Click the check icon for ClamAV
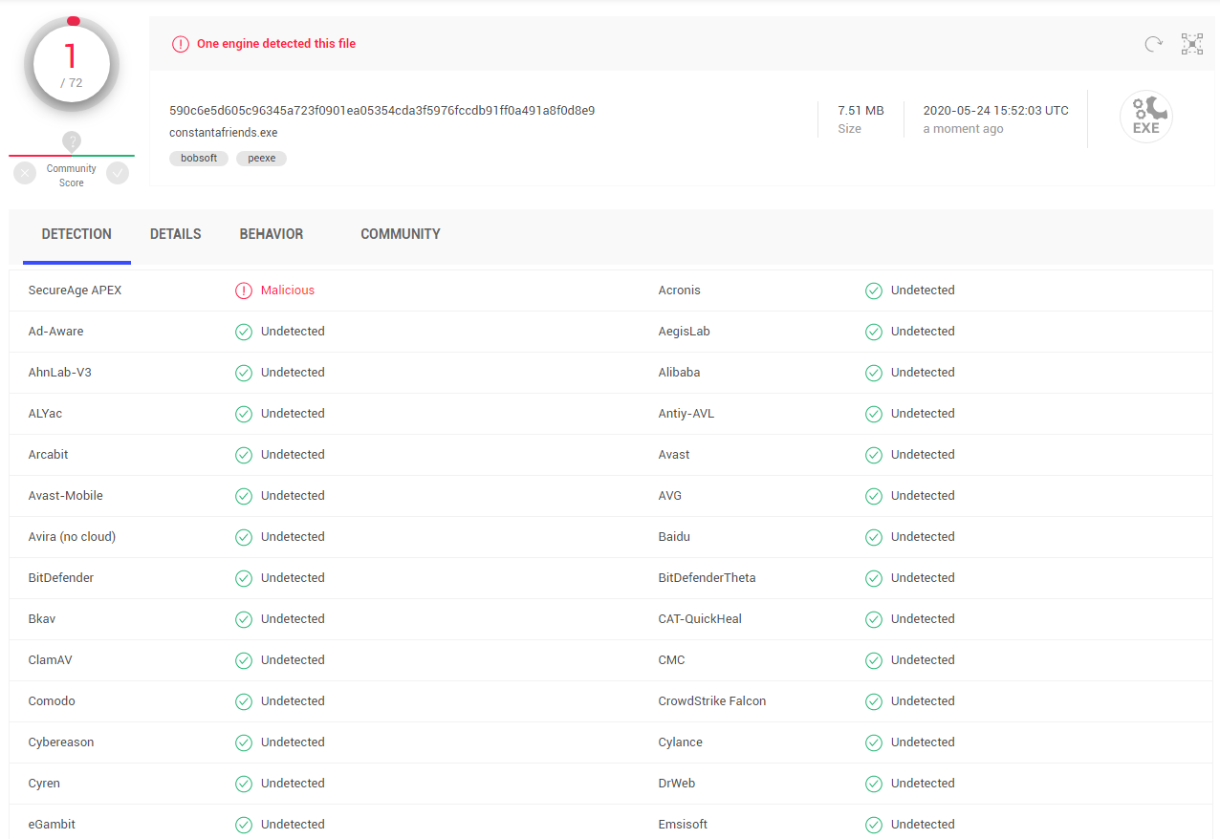The height and width of the screenshot is (839, 1220). coord(244,660)
